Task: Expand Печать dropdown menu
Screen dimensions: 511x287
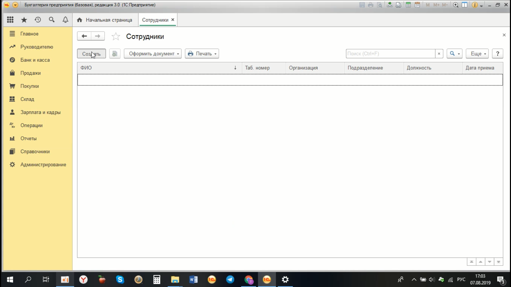Action: (215, 54)
